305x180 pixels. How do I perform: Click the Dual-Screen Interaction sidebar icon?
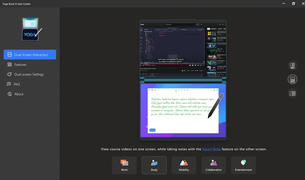(9, 54)
